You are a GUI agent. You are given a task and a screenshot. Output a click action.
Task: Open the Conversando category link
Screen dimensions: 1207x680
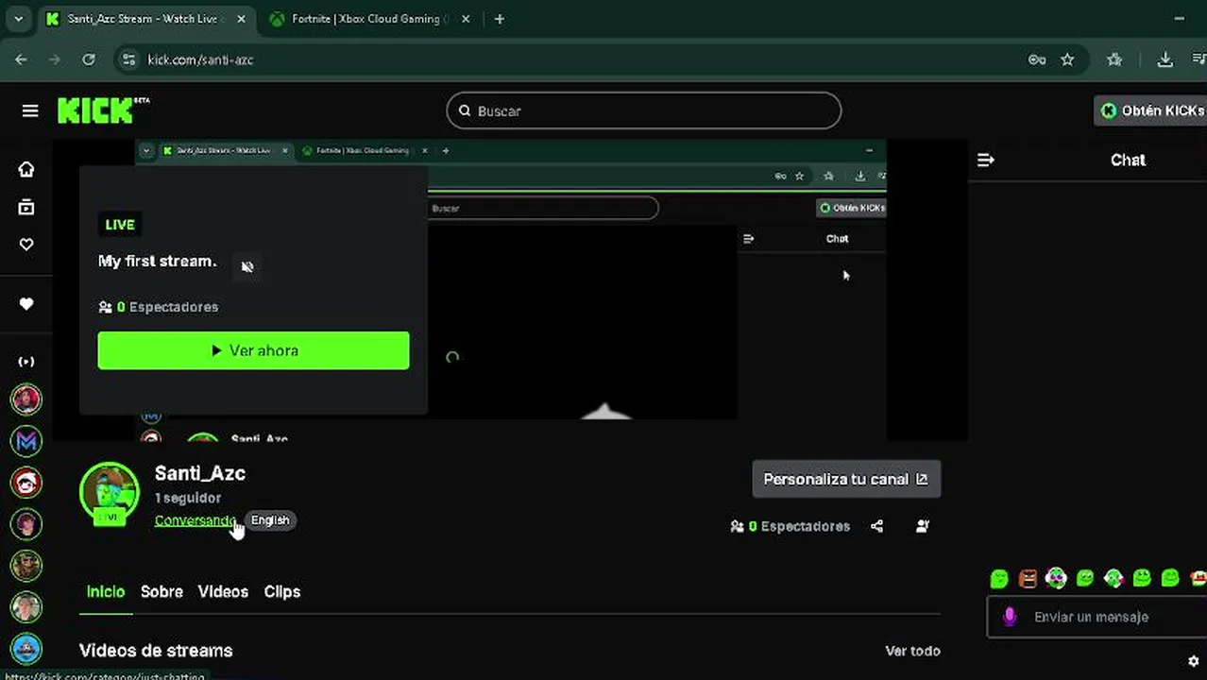(195, 520)
